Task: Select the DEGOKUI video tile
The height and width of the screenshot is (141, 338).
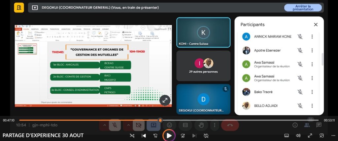Action: click(x=203, y=99)
